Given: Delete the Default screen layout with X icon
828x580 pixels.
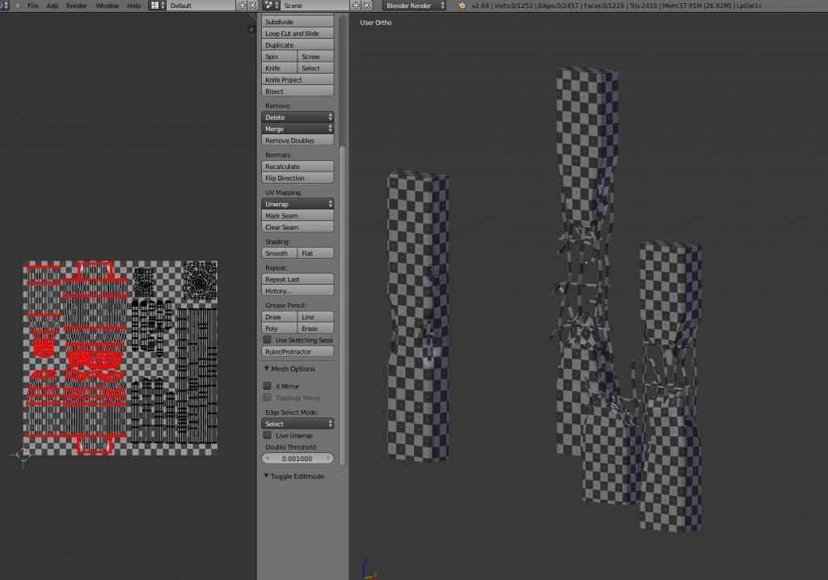Looking at the screenshot, I should [252, 6].
